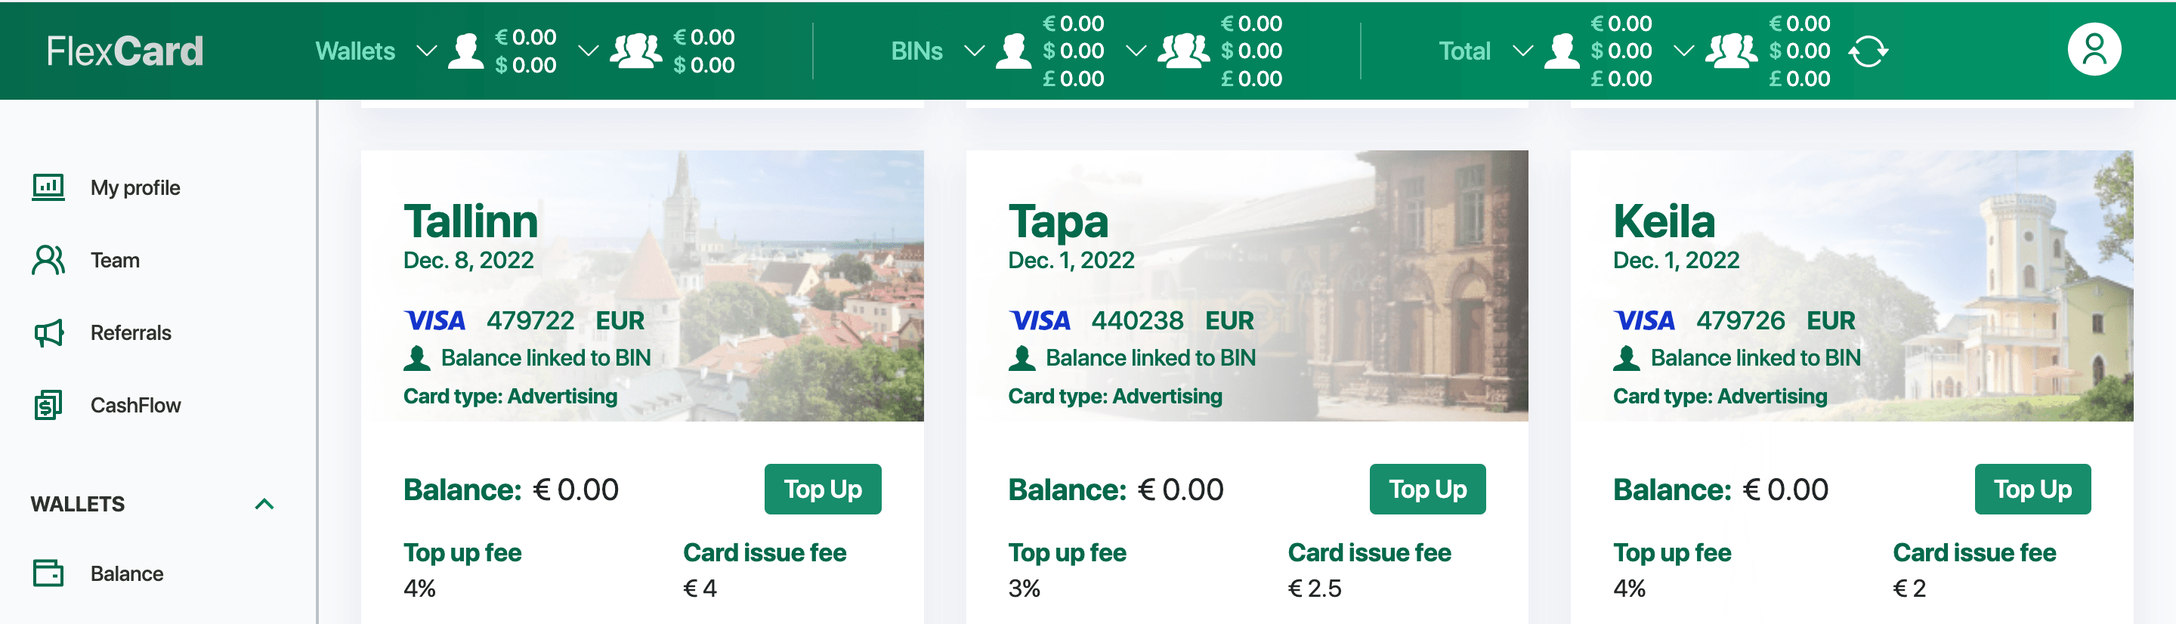This screenshot has height=624, width=2176.
Task: Top Up the Tapa card
Action: (x=1426, y=489)
